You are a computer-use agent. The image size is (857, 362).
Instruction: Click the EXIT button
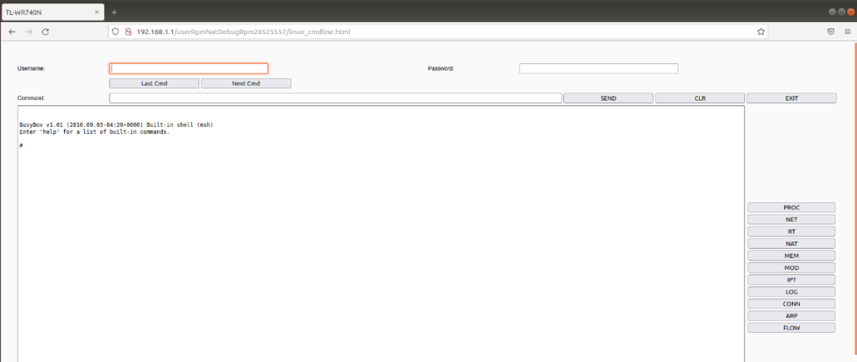[791, 98]
